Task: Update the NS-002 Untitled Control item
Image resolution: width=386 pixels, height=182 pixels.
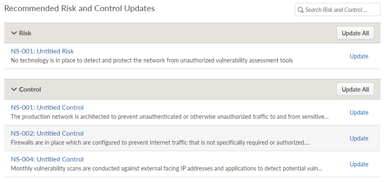Action: (359, 138)
